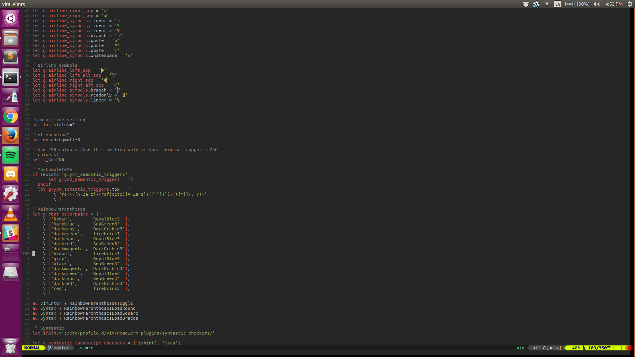Click the 4:52 PM clock
635x357 pixels.
[x=614, y=4]
